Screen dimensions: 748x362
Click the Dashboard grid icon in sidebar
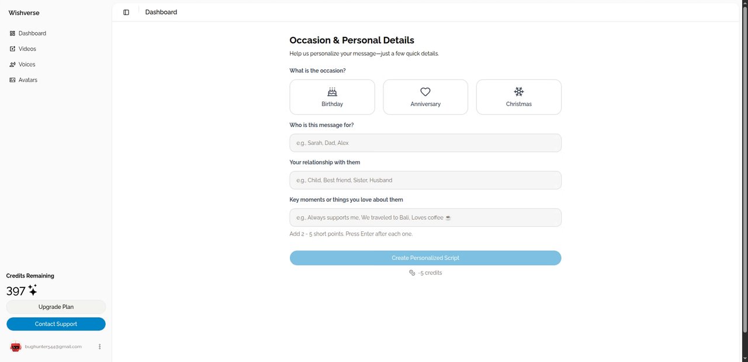click(x=12, y=33)
